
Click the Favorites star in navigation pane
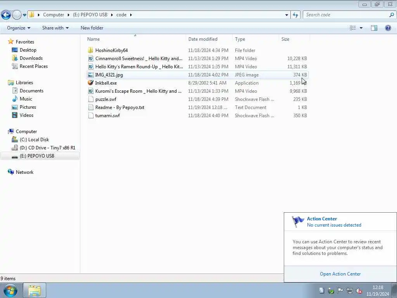[10, 42]
